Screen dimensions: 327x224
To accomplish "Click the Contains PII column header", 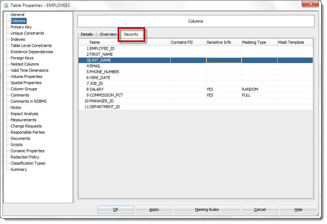I will click(x=188, y=42).
